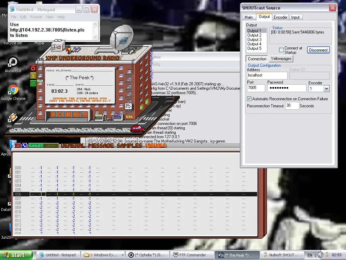The width and height of the screenshot is (346, 260).
Task: Open the PLAYLIST tab in XMPlay panel
Action: (35, 146)
